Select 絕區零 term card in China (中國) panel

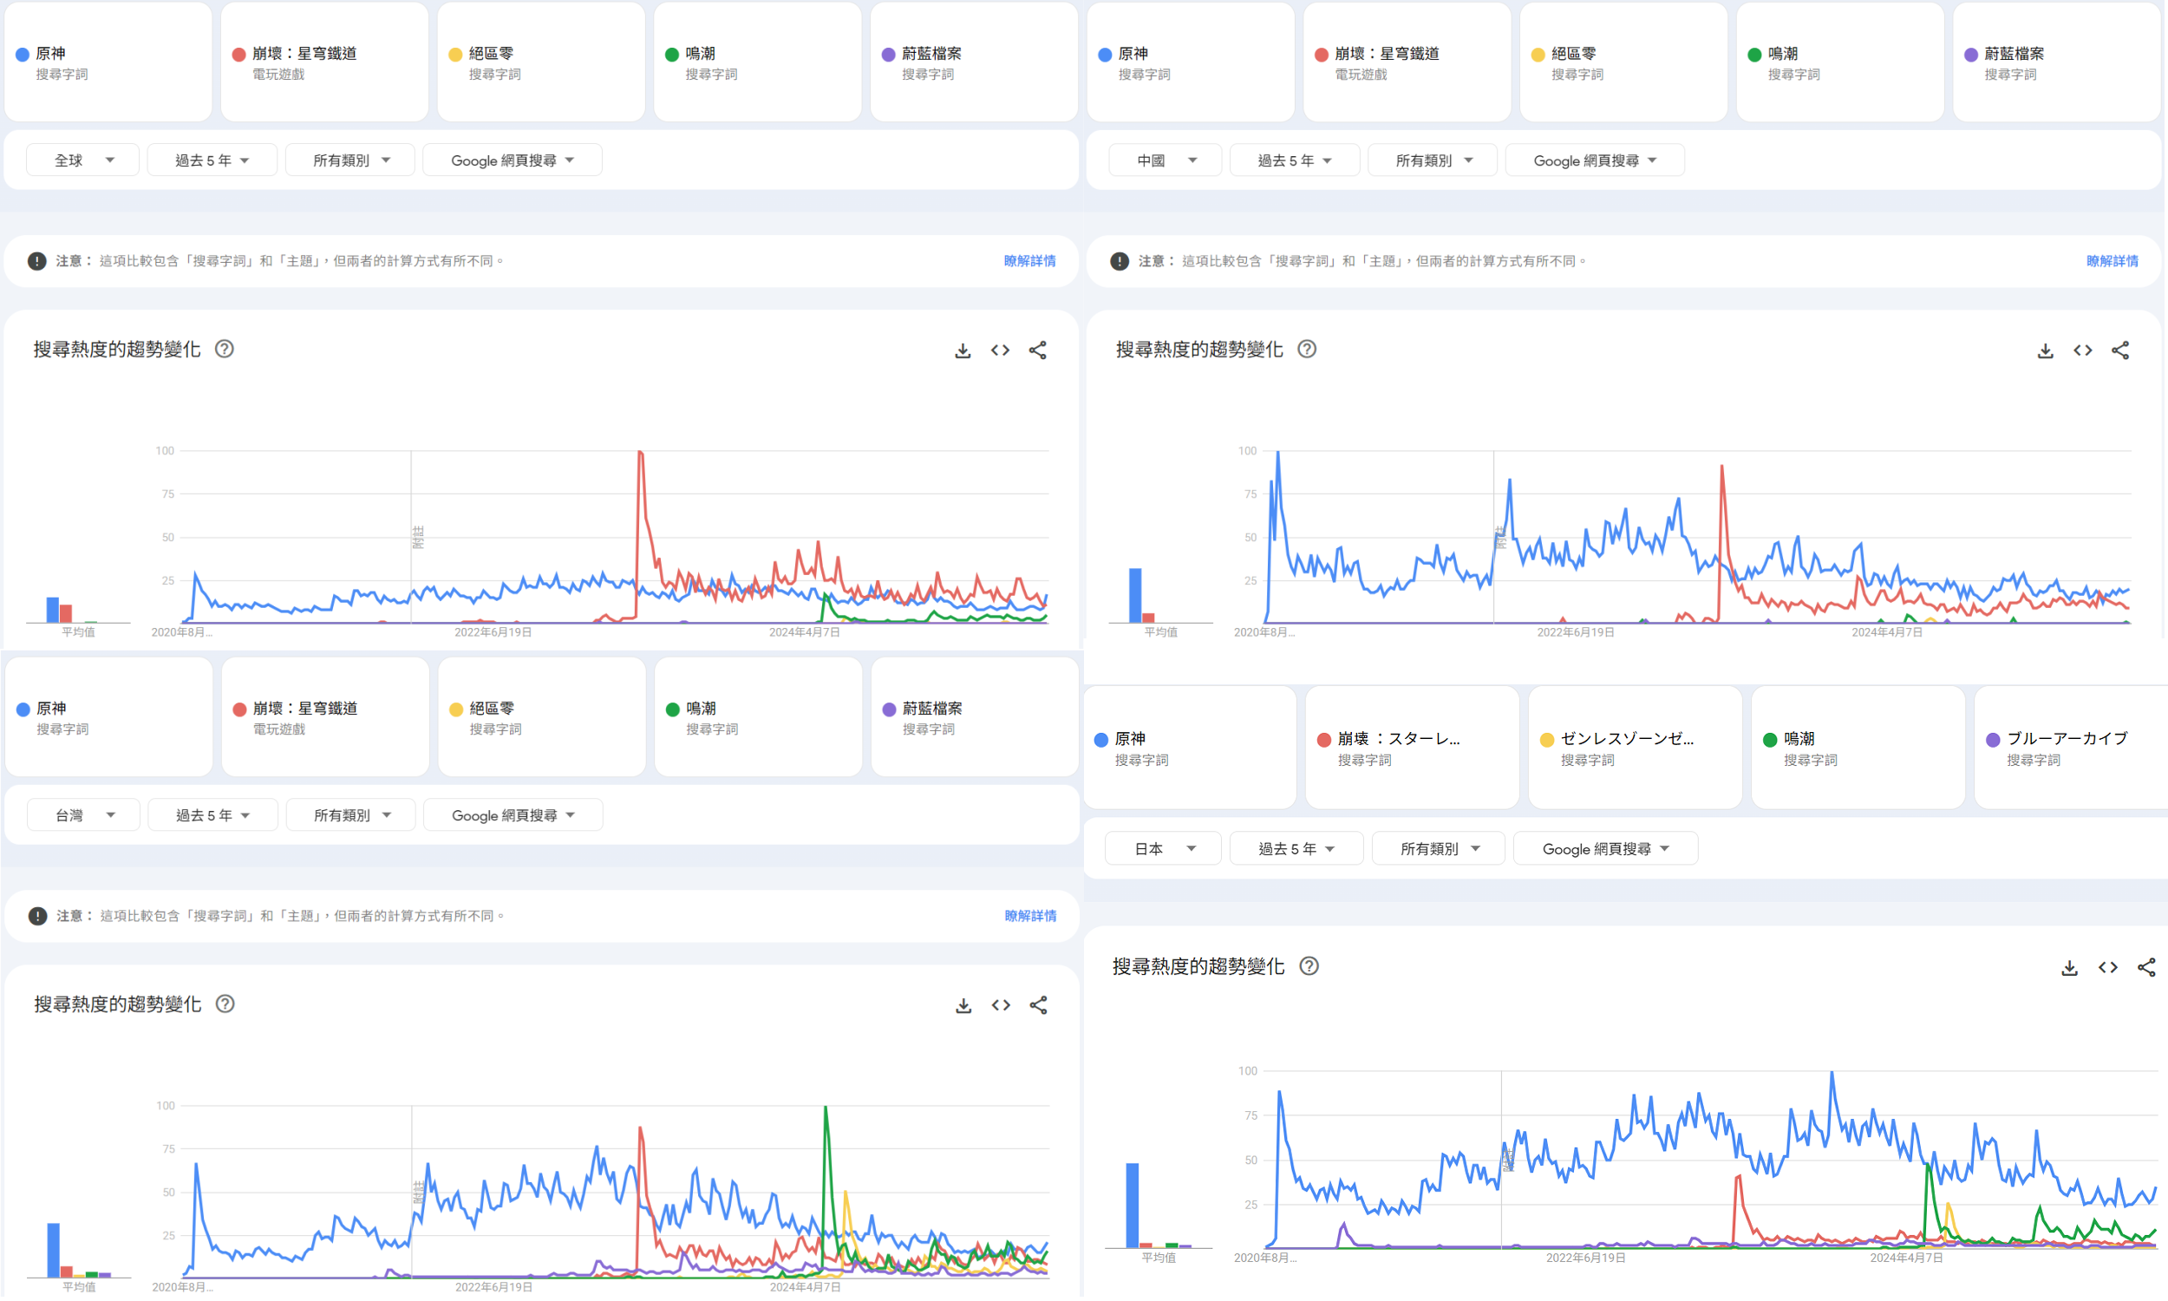(1623, 62)
